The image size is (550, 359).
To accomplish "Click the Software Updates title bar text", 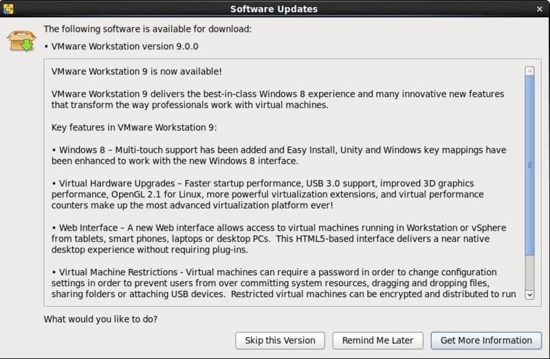I will point(275,8).
